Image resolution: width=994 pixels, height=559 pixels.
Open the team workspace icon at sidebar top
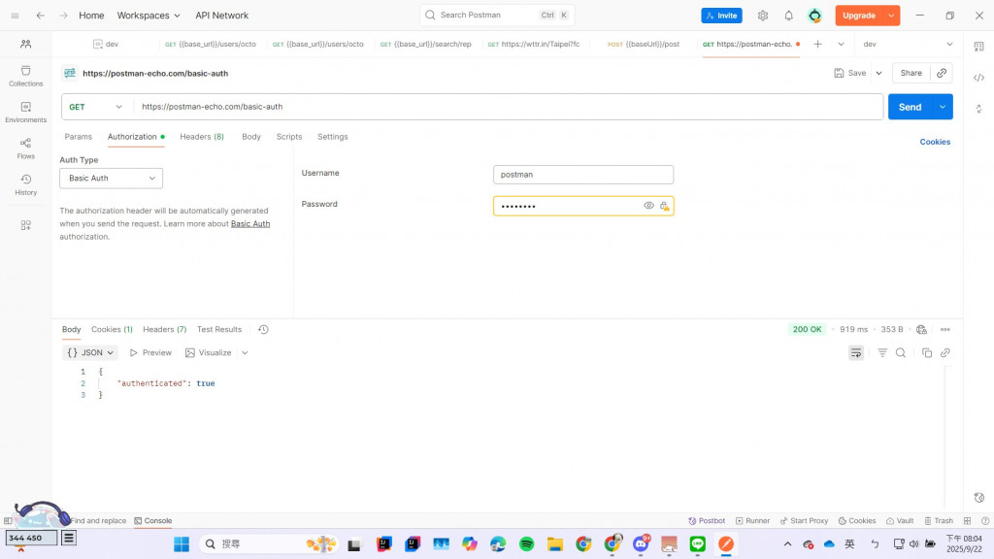25,44
